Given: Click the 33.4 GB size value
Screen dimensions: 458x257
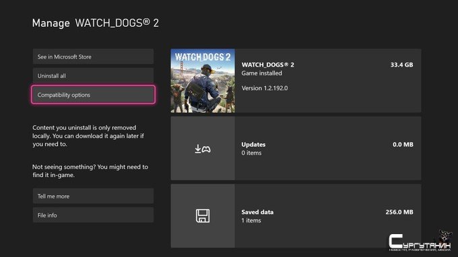Looking at the screenshot, I should click(401, 65).
